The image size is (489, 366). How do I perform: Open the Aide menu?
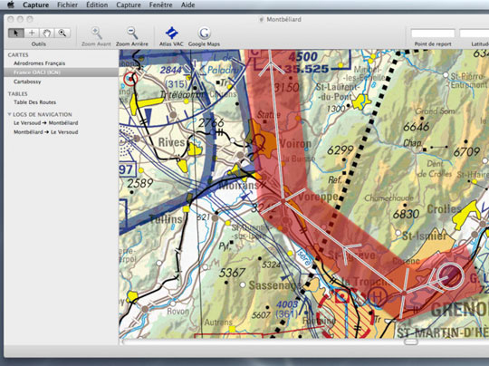187,5
